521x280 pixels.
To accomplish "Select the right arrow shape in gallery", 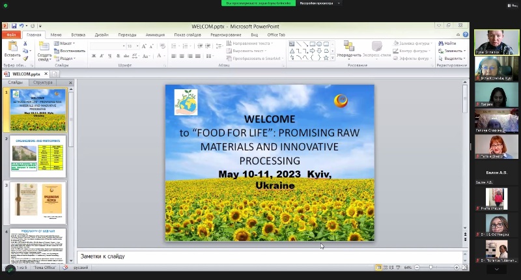I will (x=313, y=51).
